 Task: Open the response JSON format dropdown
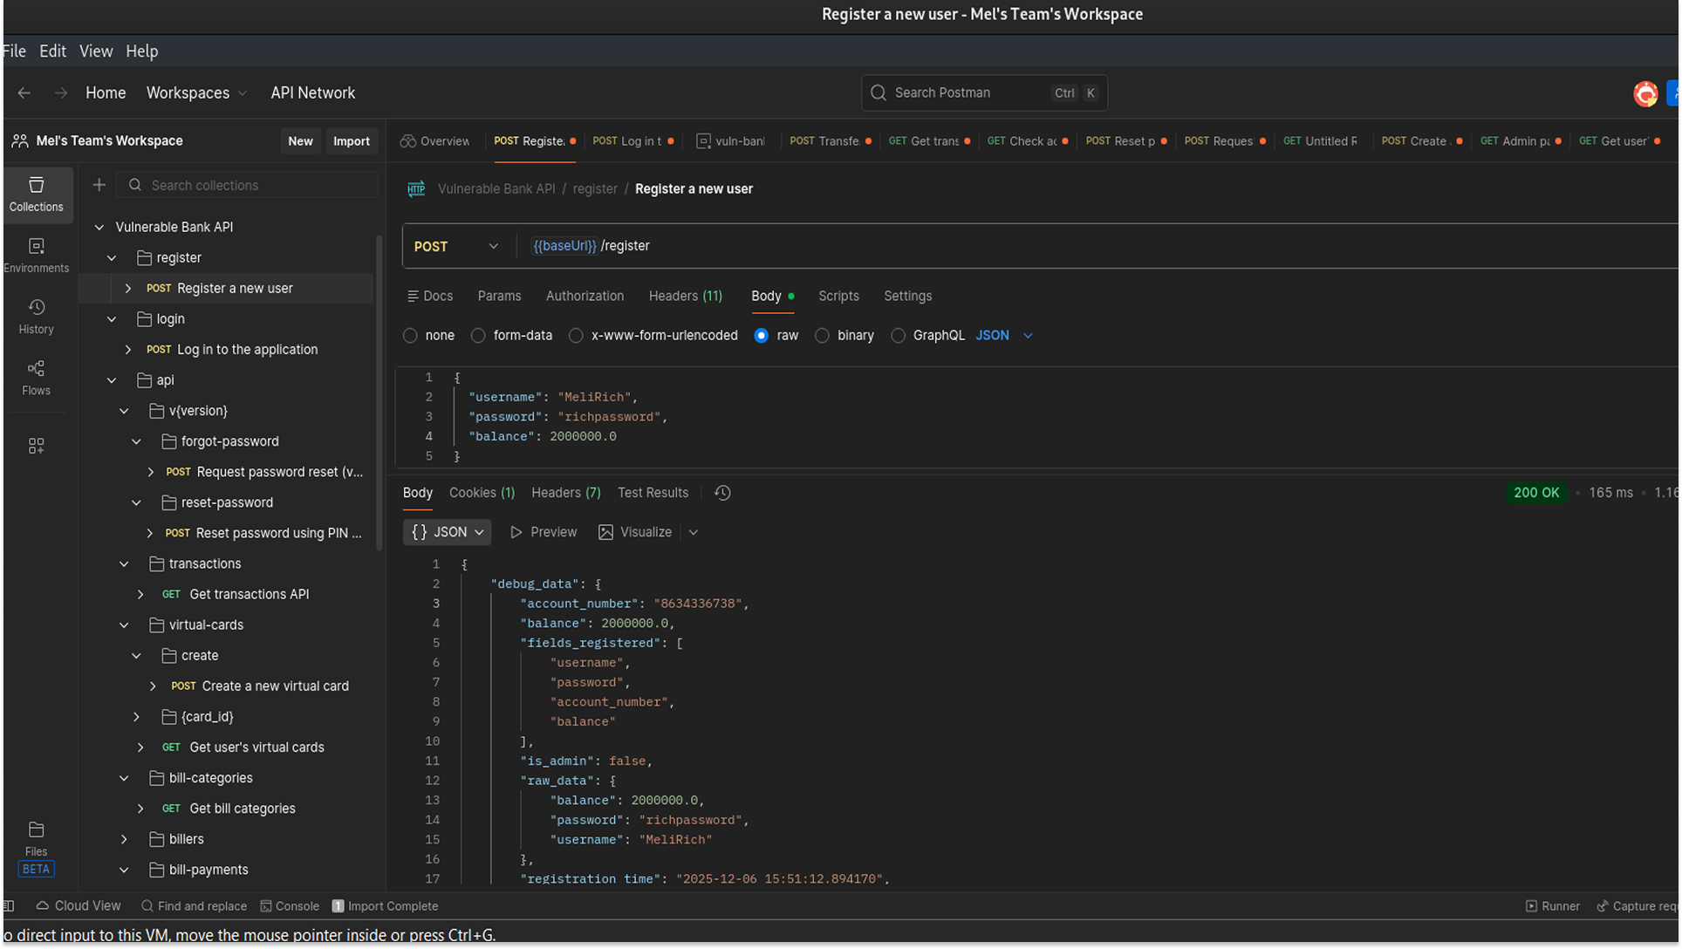[x=447, y=532]
